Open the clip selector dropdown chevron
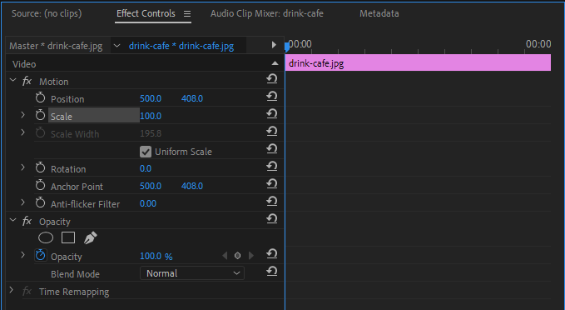This screenshot has width=565, height=310. [x=116, y=46]
